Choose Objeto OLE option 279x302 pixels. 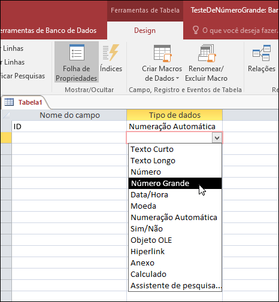click(175, 240)
